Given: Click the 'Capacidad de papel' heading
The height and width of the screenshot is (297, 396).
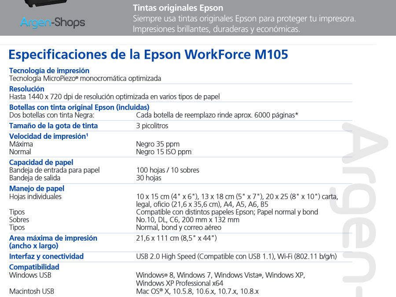Looking at the screenshot, I should tap(41, 163).
